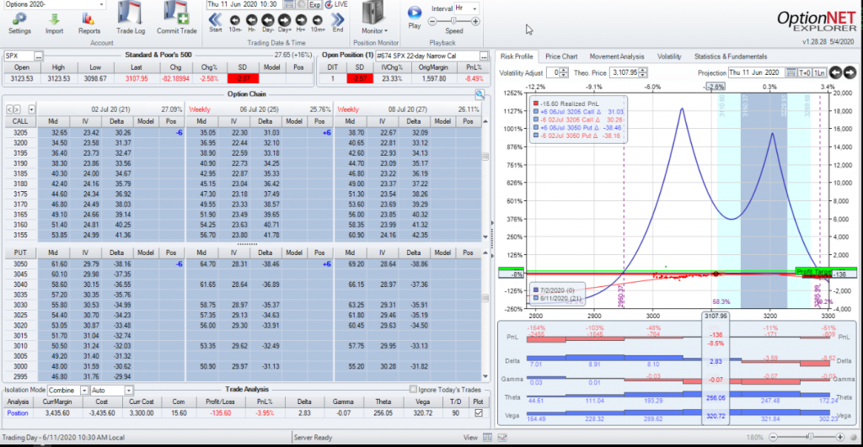Adjust the playback Speed slider handle

point(453,21)
